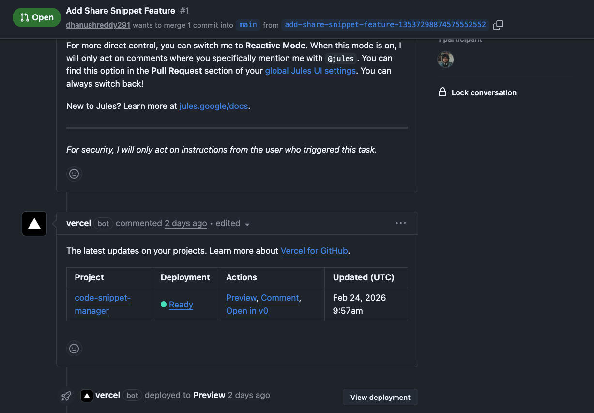Click the bot label in vercel comment

103,224
